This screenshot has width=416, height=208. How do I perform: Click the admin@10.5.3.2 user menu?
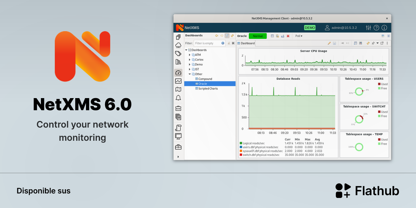click(x=341, y=28)
